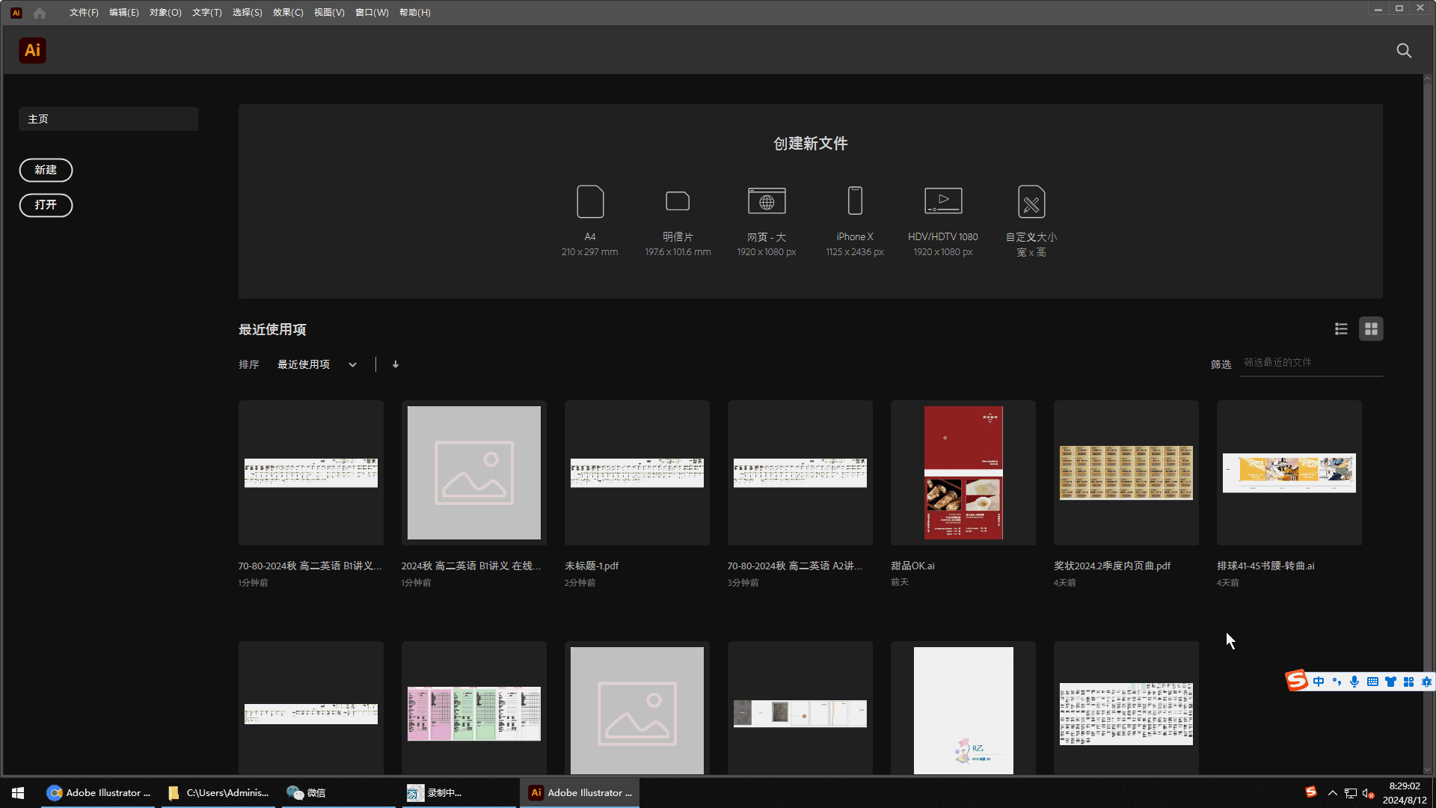Click the Ai Adobe Illustrator taskbar item
This screenshot has height=808, width=1436.
580,793
